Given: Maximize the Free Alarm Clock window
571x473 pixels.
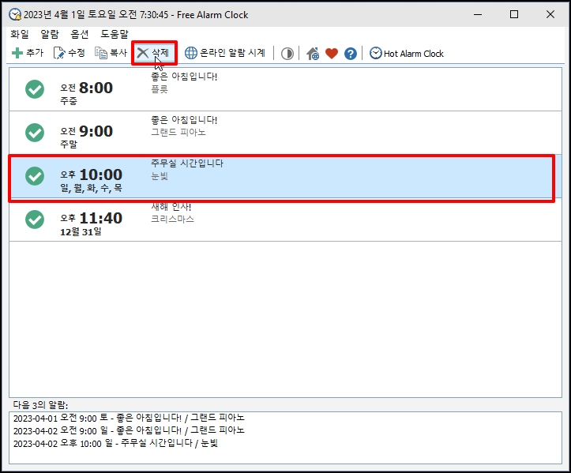Looking at the screenshot, I should pos(514,14).
